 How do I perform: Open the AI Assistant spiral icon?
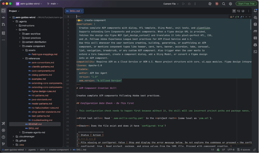point(210,4)
